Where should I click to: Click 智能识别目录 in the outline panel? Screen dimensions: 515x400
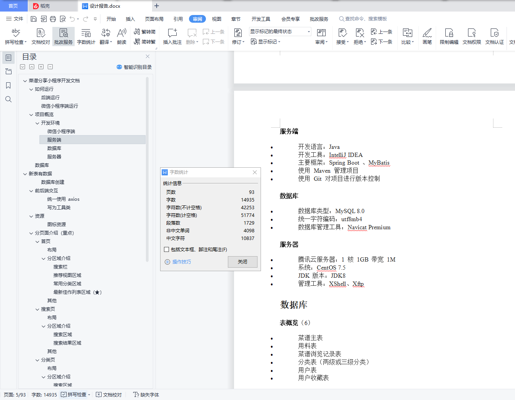134,67
